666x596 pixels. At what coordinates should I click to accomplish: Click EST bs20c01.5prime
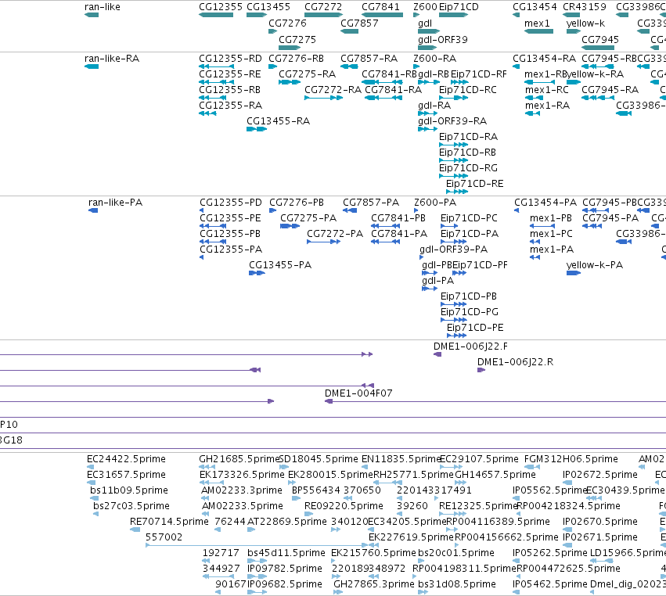pyautogui.click(x=456, y=553)
